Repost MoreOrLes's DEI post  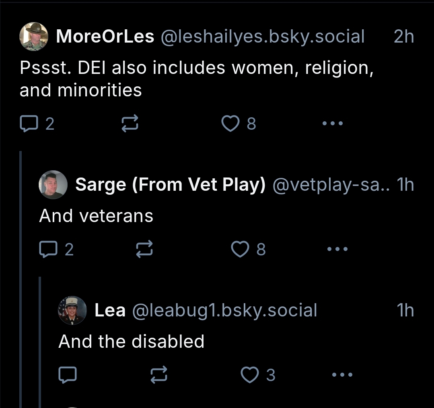[130, 124]
